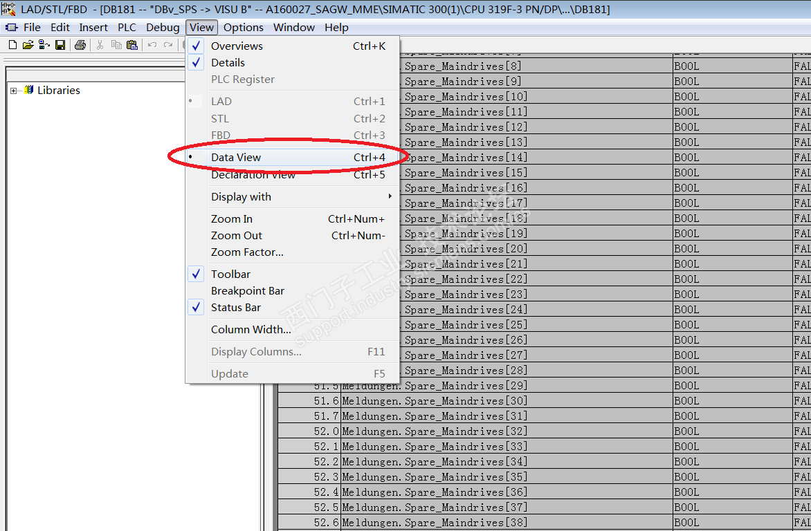This screenshot has height=531, width=811.
Task: Click the LAD view entry
Action: coord(293,102)
